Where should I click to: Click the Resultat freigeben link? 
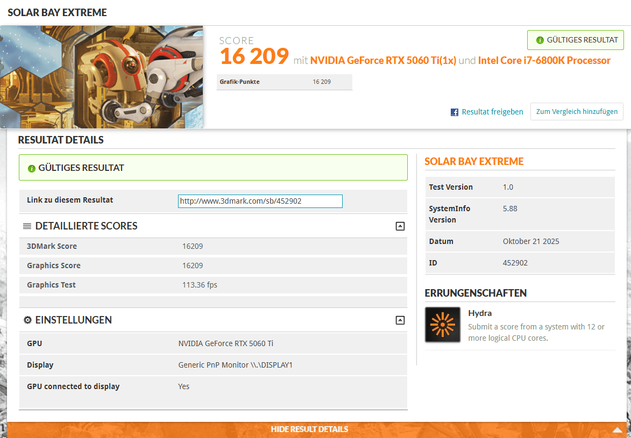click(492, 112)
